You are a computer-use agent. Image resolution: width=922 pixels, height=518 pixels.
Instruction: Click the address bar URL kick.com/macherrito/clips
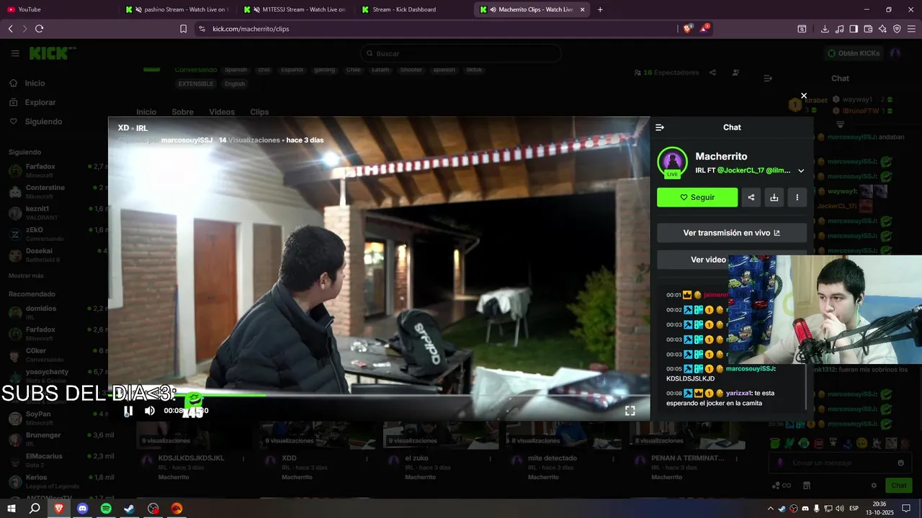pyautogui.click(x=251, y=29)
